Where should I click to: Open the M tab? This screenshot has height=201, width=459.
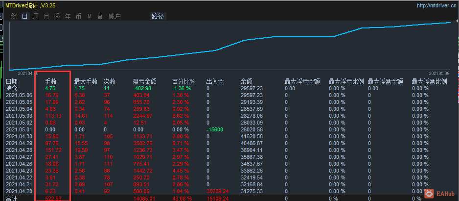click(x=89, y=17)
